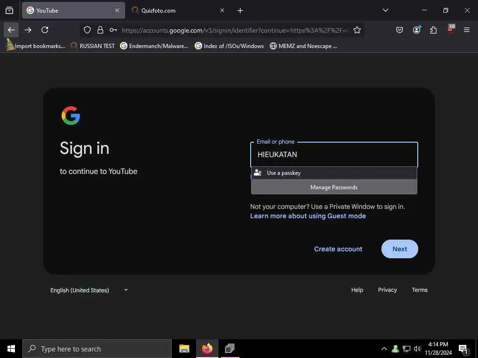Open the Firefox account icon

point(416,30)
